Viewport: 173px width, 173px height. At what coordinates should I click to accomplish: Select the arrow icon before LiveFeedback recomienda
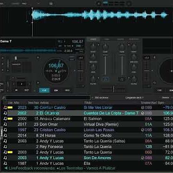[x=6, y=168]
